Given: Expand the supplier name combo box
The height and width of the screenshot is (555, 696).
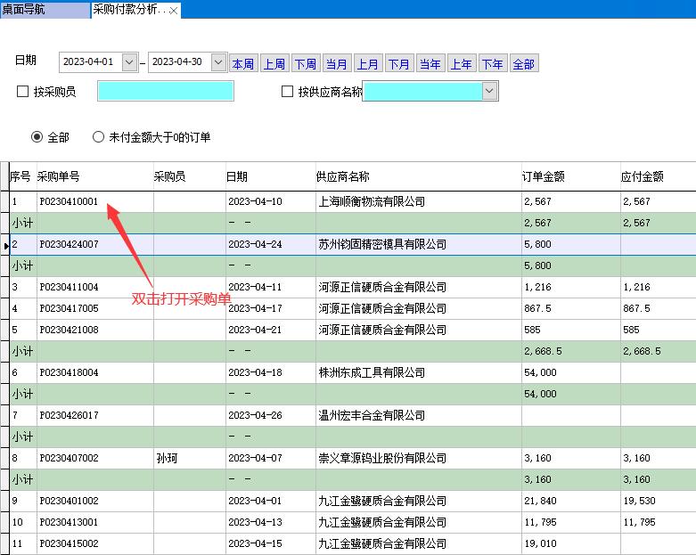Looking at the screenshot, I should (x=489, y=91).
